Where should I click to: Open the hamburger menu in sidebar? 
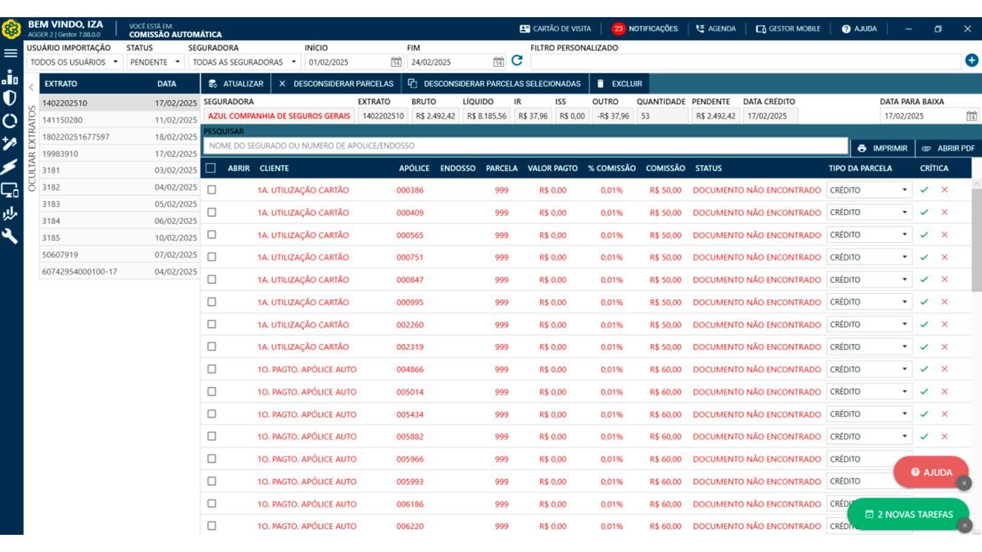(10, 53)
